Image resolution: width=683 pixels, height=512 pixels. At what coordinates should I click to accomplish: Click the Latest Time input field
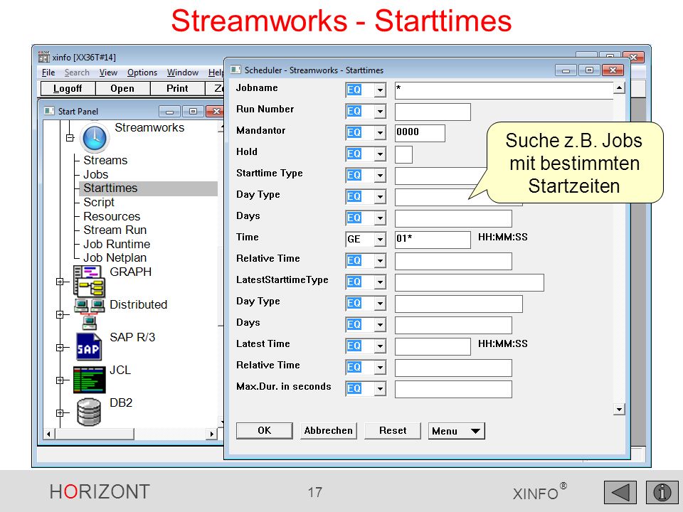pyautogui.click(x=433, y=346)
